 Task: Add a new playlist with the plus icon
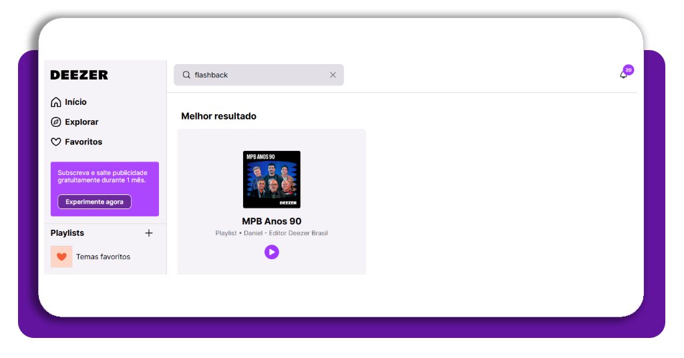149,233
